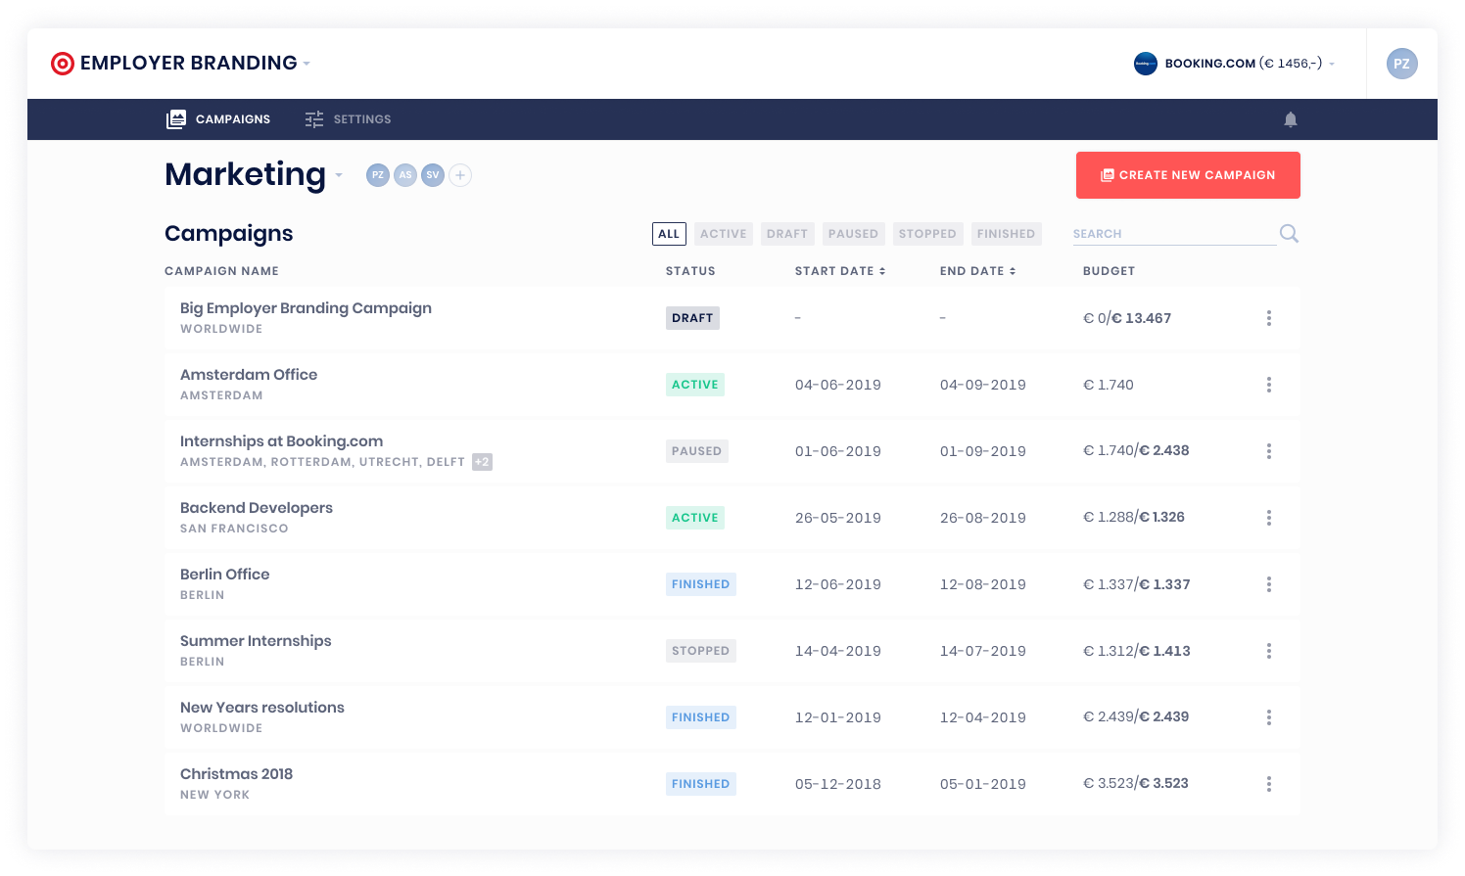Filter campaigns by Draft status
1465x876 pixels.
787,234
